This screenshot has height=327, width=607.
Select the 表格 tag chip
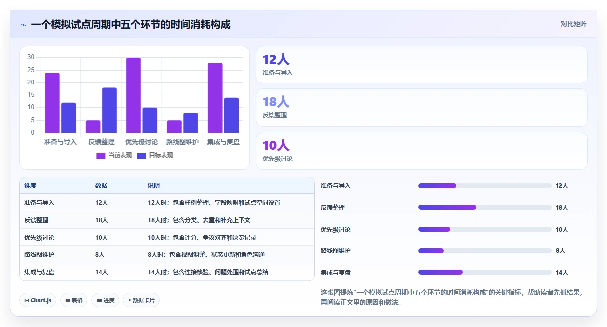[x=74, y=300]
